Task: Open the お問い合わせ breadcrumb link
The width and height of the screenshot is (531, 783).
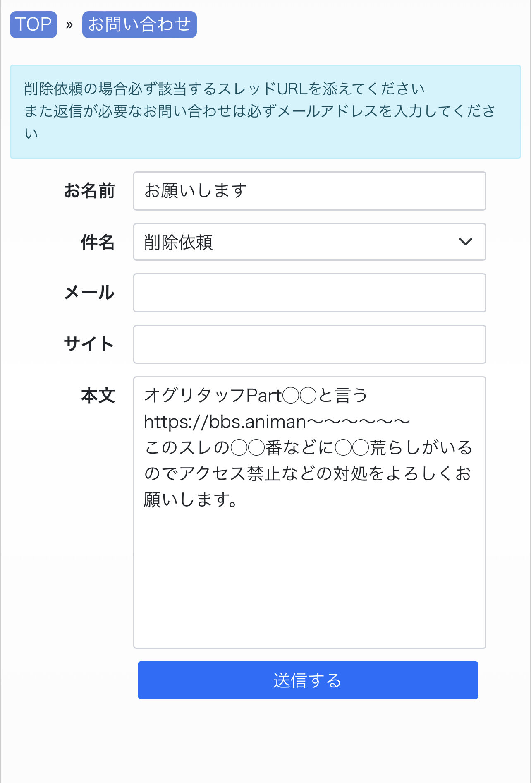Action: 139,24
